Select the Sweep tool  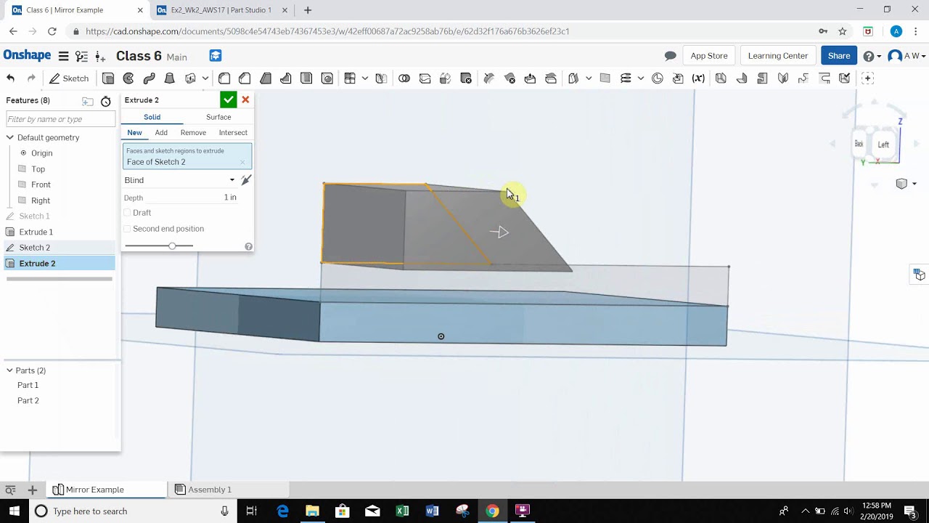[x=149, y=78]
